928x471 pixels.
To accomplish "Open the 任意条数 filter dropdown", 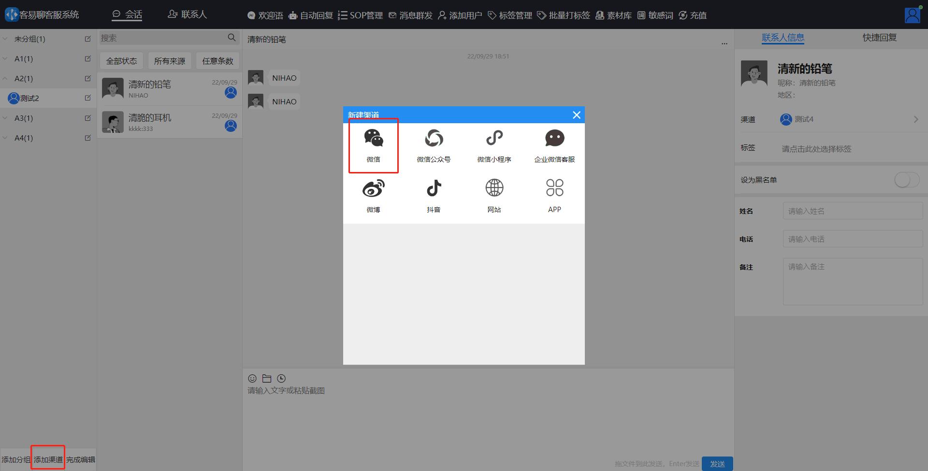I will 217,61.
